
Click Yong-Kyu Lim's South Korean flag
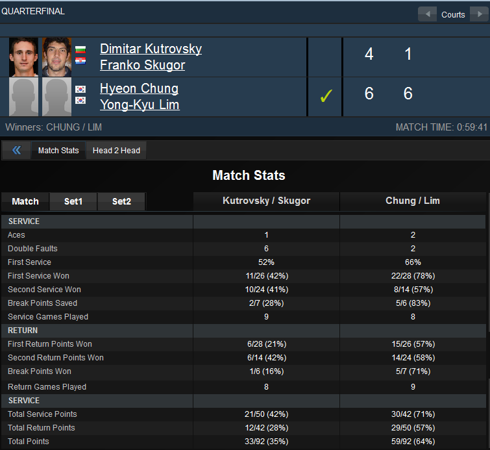pyautogui.click(x=80, y=101)
